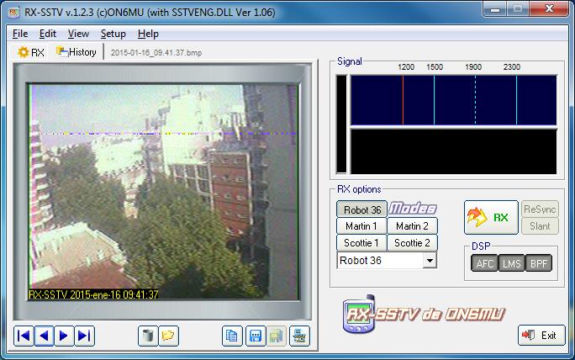
Task: Click the ReSync button
Action: (540, 209)
